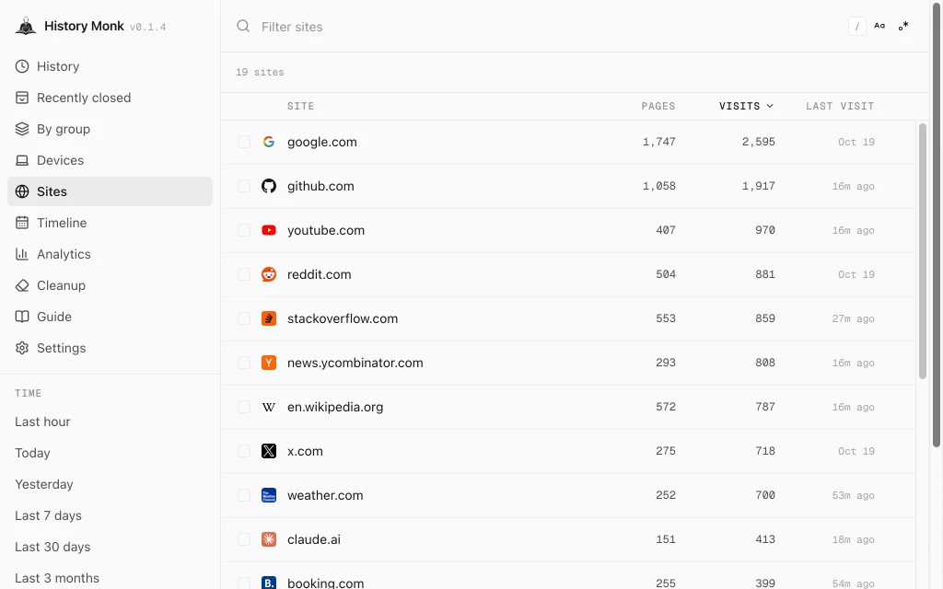Check the news.ycombinator.com row checkbox
Image resolution: width=943 pixels, height=589 pixels.
point(243,363)
